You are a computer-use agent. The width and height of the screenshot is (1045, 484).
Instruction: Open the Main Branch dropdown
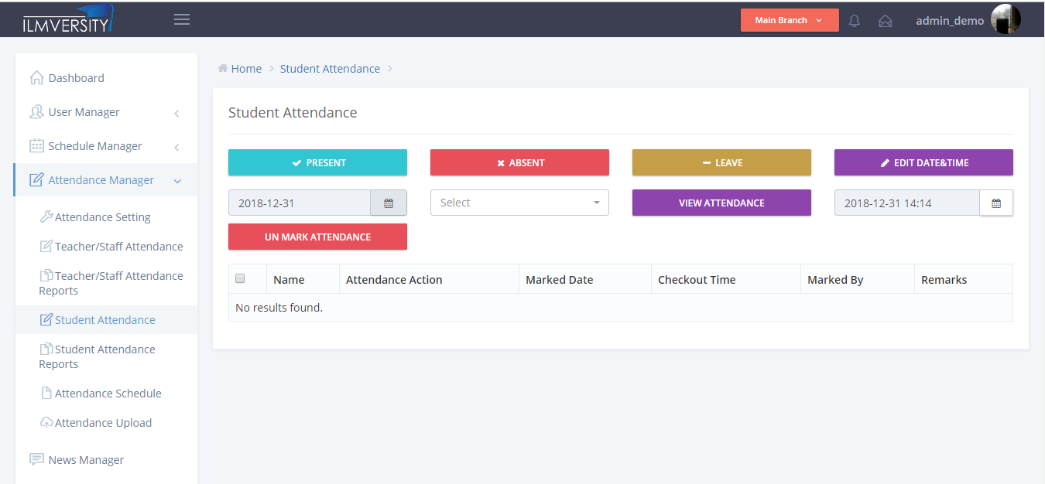[x=790, y=19]
